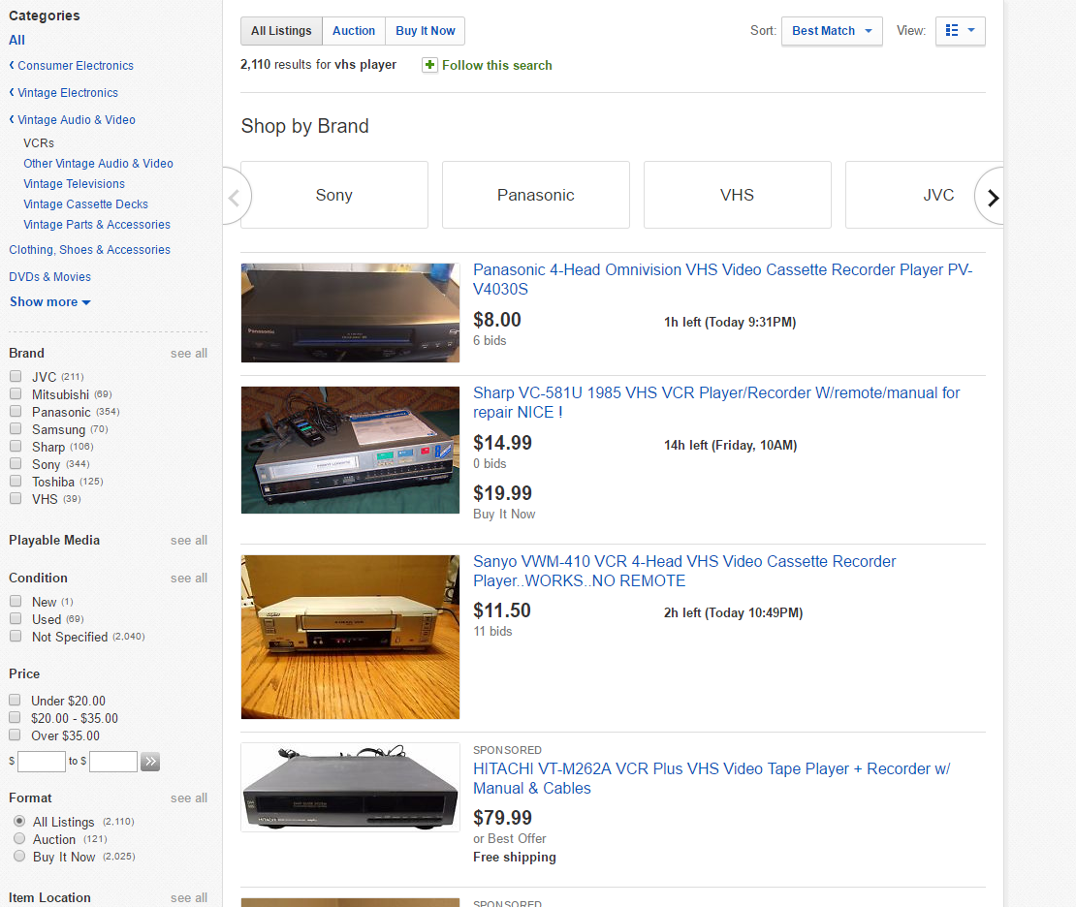Open Other Vintage Audio & Video category
This screenshot has width=1076, height=907.
[x=98, y=164]
